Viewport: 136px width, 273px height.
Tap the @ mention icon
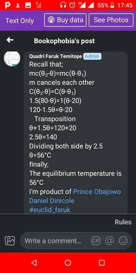[x=109, y=241]
